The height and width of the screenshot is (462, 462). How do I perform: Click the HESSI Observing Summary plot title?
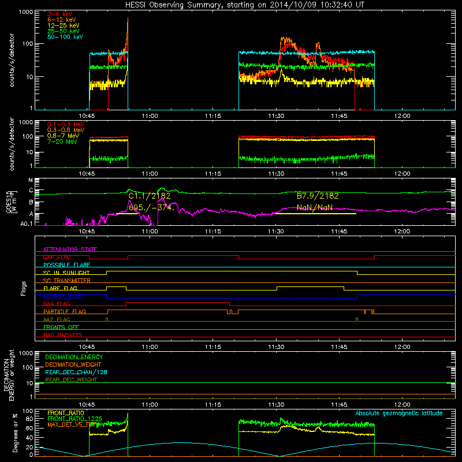[x=244, y=5]
